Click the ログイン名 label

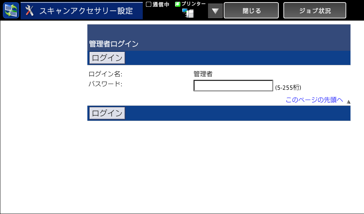[x=105, y=74]
